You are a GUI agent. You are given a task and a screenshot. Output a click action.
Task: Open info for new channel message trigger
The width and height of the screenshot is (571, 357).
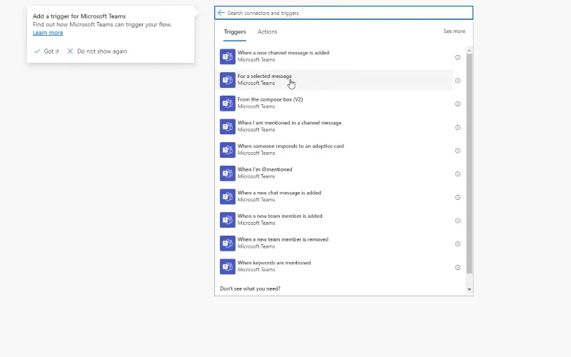coord(458,57)
